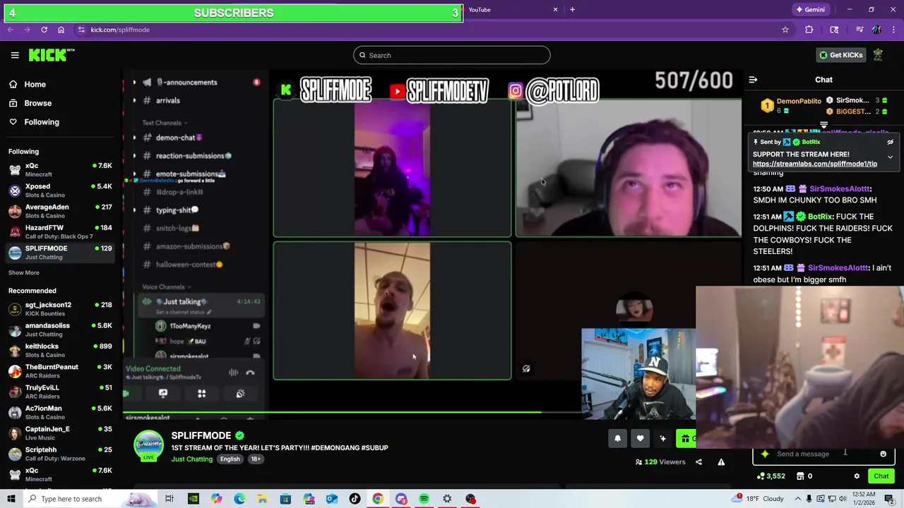Open the Chrome three-dot menu

[894, 30]
